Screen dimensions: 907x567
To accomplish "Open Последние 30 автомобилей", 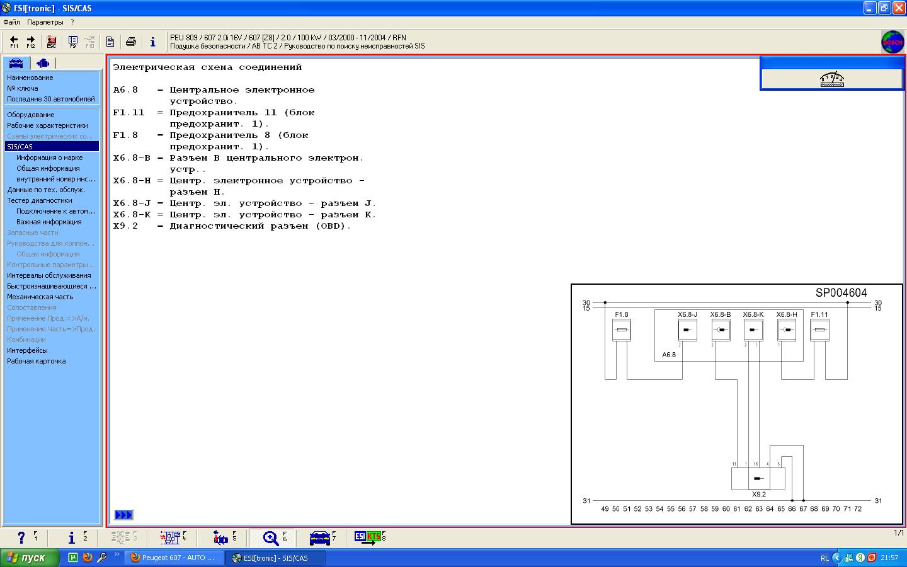I will tap(52, 99).
